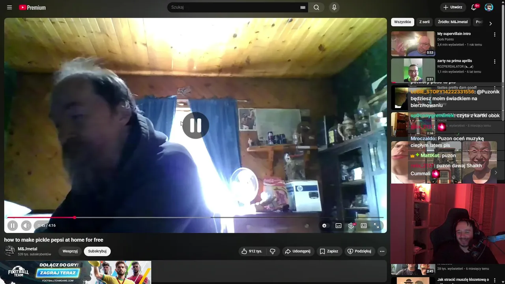Screen dimensions: 505x284
Task: Open Football Team Zagraj Teraz ad banner
Action: [x=76, y=272]
